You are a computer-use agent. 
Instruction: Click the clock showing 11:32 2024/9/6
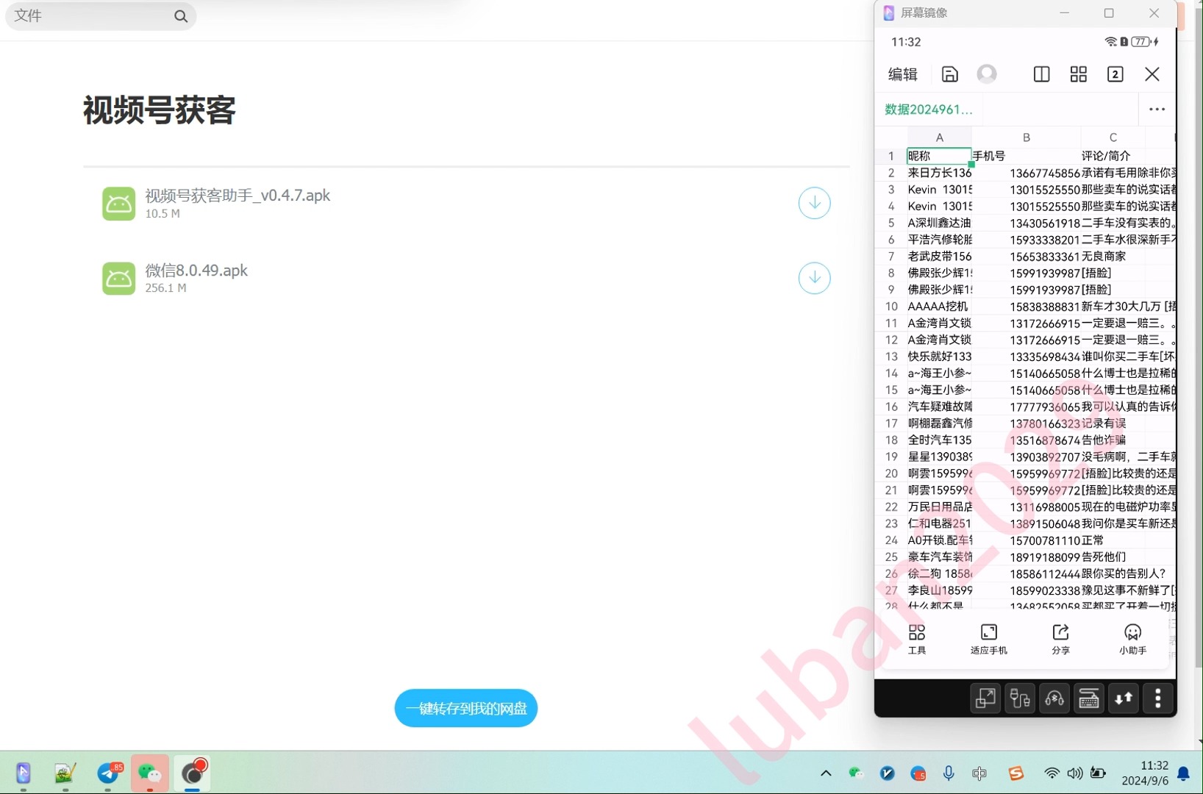(1146, 773)
